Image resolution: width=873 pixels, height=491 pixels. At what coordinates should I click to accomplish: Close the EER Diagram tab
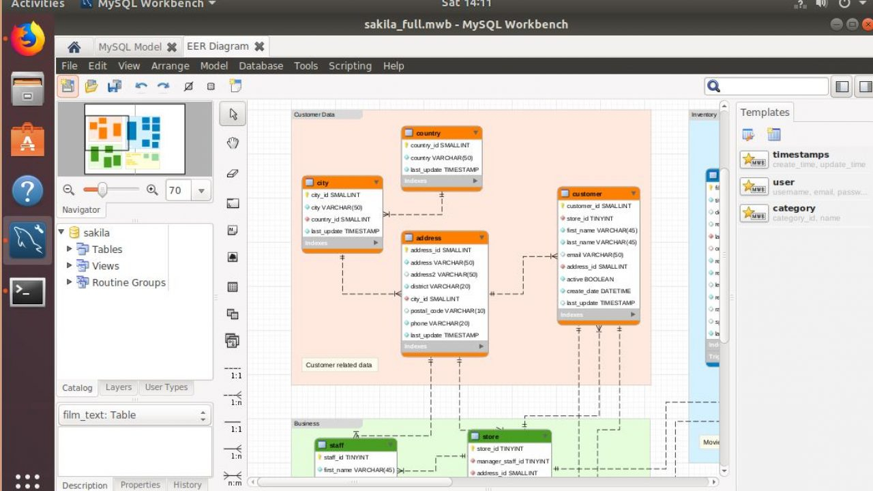(259, 46)
